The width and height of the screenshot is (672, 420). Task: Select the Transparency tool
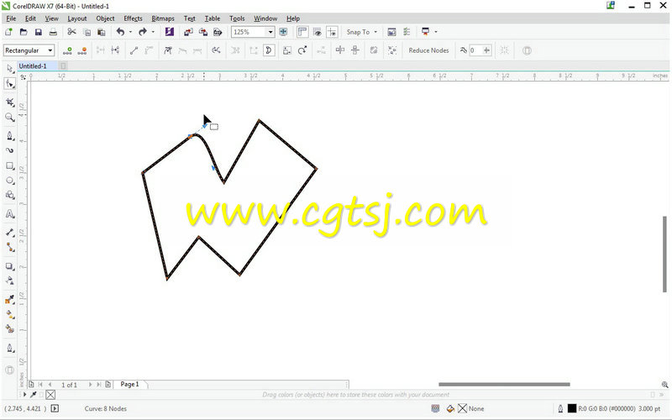10,281
